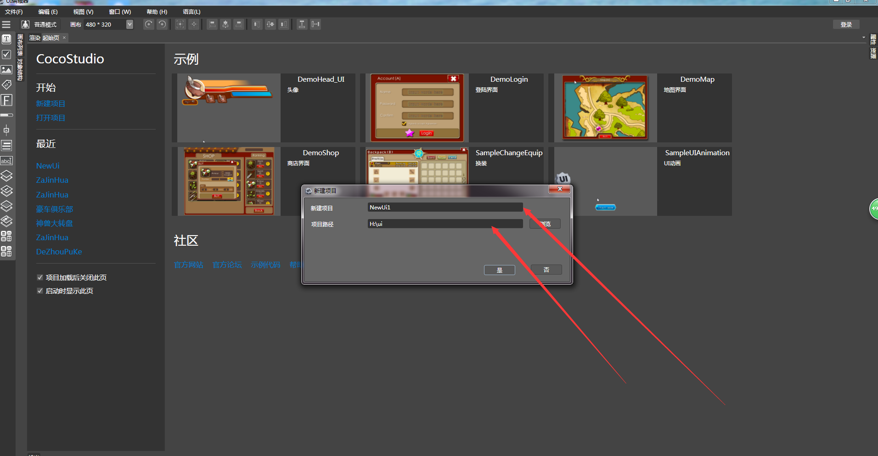Click the 登录 login button
The height and width of the screenshot is (456, 878).
tap(846, 25)
